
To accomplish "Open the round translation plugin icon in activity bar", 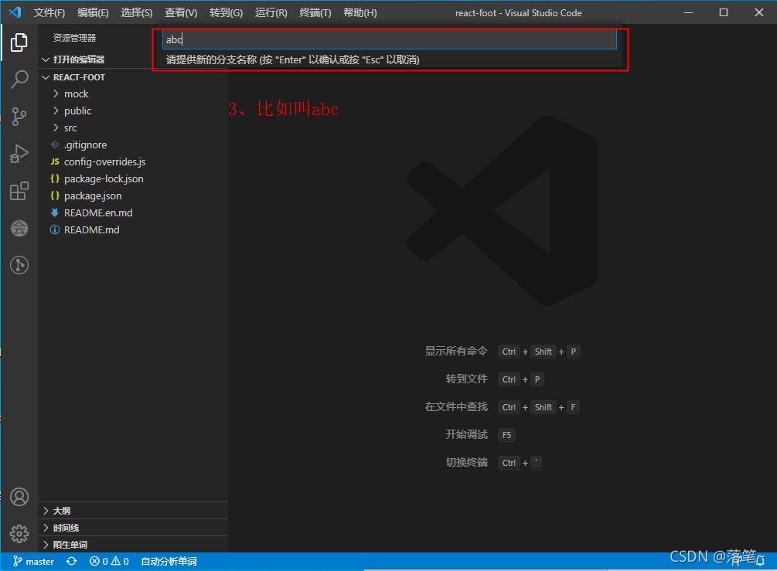I will point(19,228).
